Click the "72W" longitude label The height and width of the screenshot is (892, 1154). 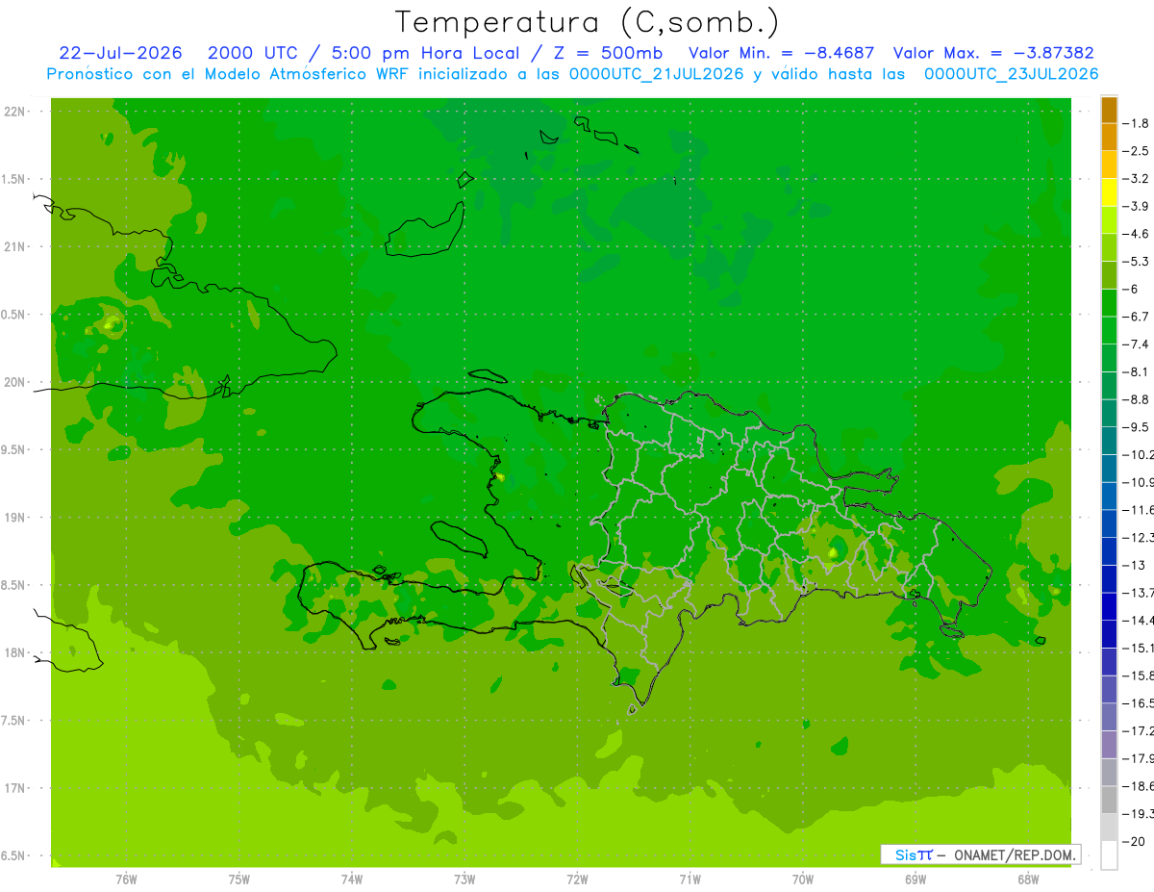[577, 879]
